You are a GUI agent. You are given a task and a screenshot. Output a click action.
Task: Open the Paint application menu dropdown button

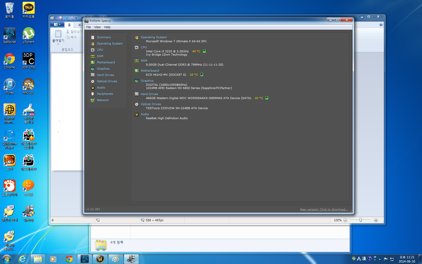click(57, 25)
